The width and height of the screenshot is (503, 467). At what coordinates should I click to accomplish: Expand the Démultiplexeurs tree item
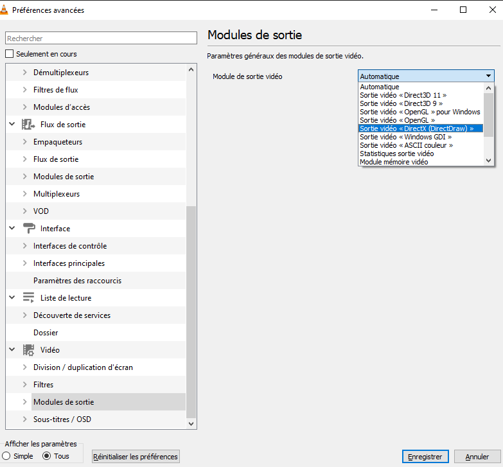coord(24,73)
